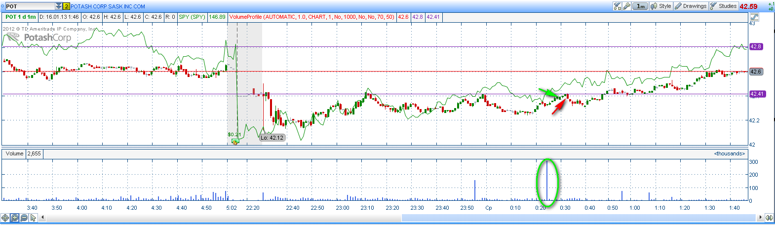Select the crosshair pan tool at bottom left
The width and height of the screenshot is (775, 225).
click(5, 218)
